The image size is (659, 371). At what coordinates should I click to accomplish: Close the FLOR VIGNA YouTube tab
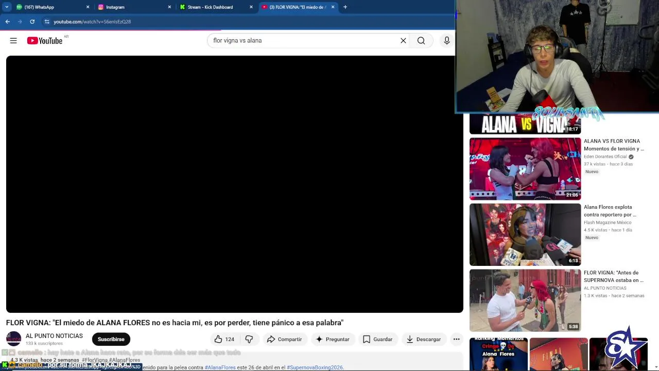pos(333,7)
